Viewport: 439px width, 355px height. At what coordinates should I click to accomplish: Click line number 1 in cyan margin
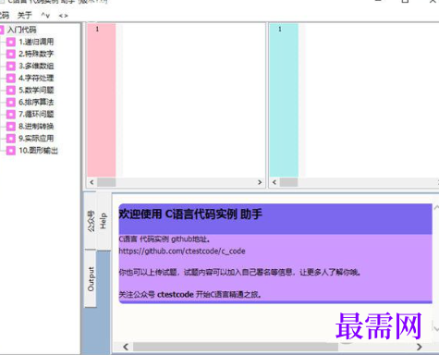click(280, 29)
